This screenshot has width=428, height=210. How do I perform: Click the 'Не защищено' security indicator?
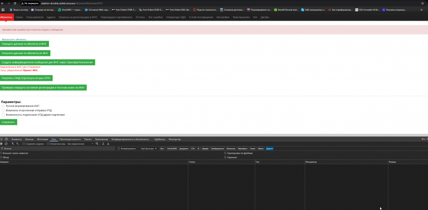[x=30, y=3]
